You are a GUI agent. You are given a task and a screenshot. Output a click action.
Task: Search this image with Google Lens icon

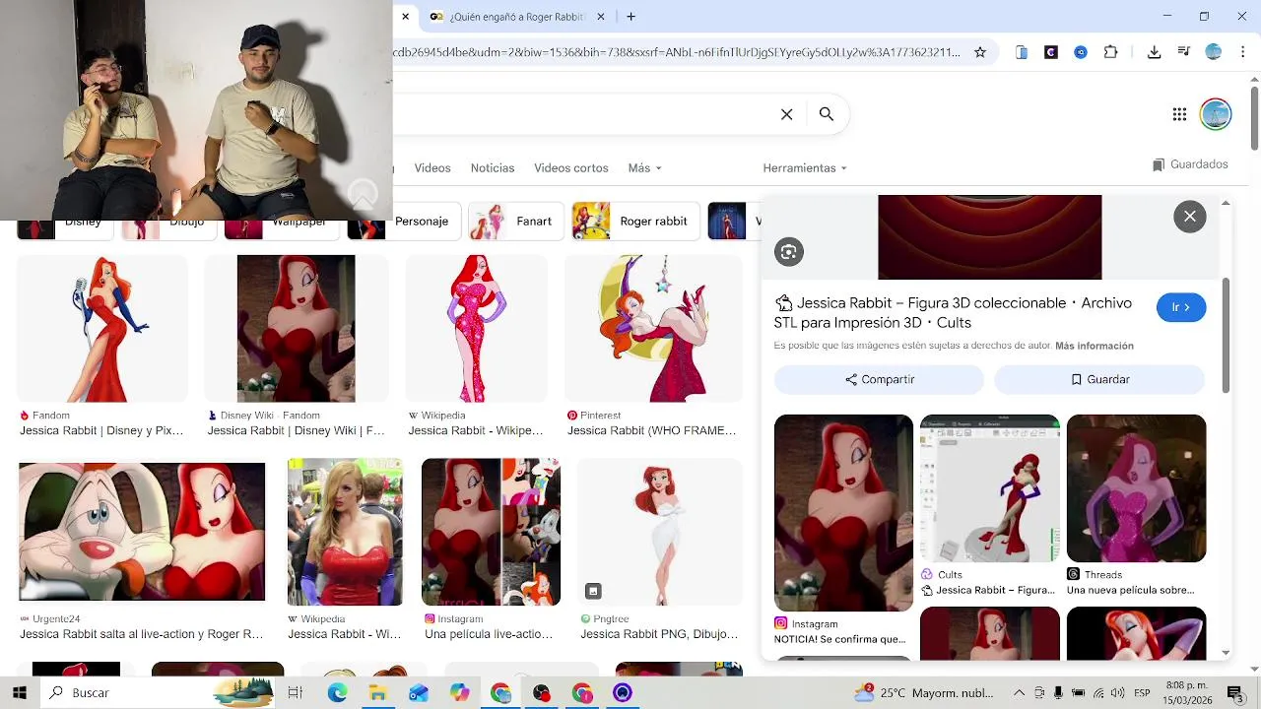[788, 252]
